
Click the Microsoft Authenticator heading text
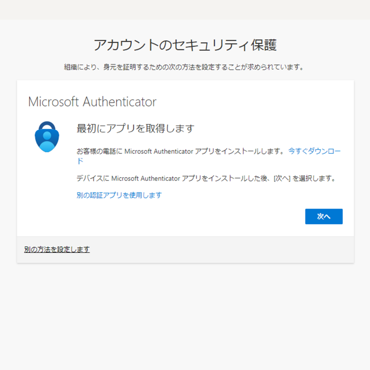point(92,102)
